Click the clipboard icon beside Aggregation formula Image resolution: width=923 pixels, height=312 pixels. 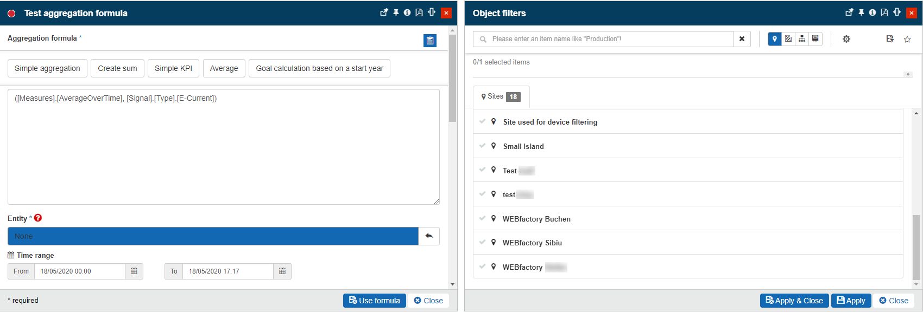tap(429, 41)
